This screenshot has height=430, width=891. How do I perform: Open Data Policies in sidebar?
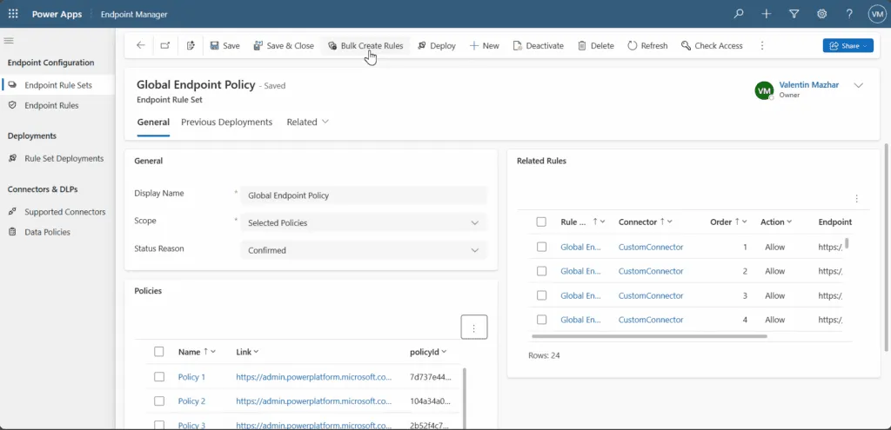point(58,232)
